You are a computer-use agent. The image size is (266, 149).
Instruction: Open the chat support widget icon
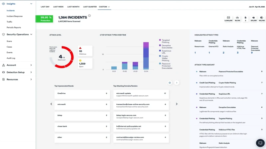click(x=260, y=143)
